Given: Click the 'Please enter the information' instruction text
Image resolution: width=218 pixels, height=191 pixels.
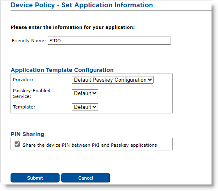Looking at the screenshot, I should coord(73,27).
